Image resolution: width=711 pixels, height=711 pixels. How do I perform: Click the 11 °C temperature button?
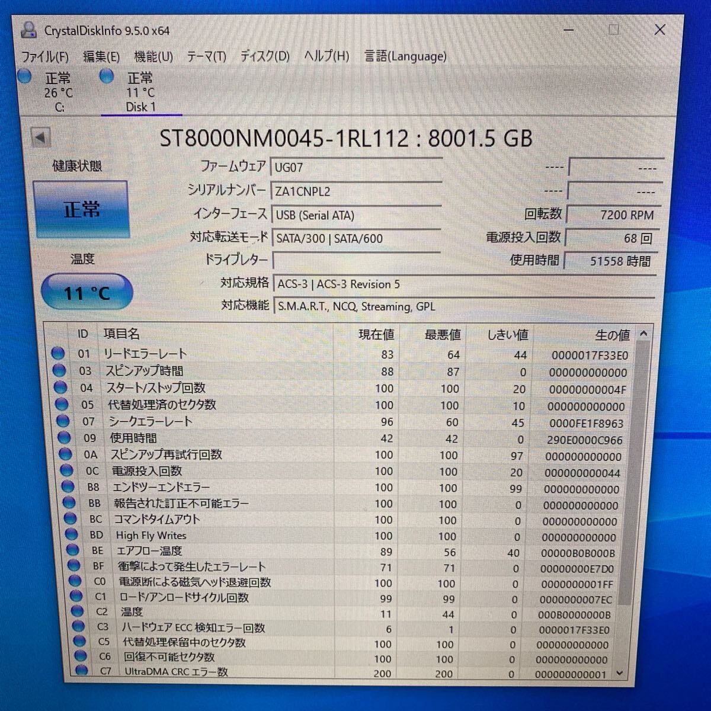pos(87,292)
